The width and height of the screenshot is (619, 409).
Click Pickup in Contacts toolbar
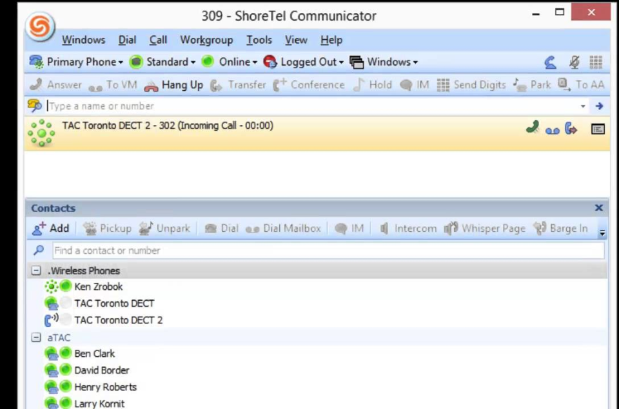(107, 229)
